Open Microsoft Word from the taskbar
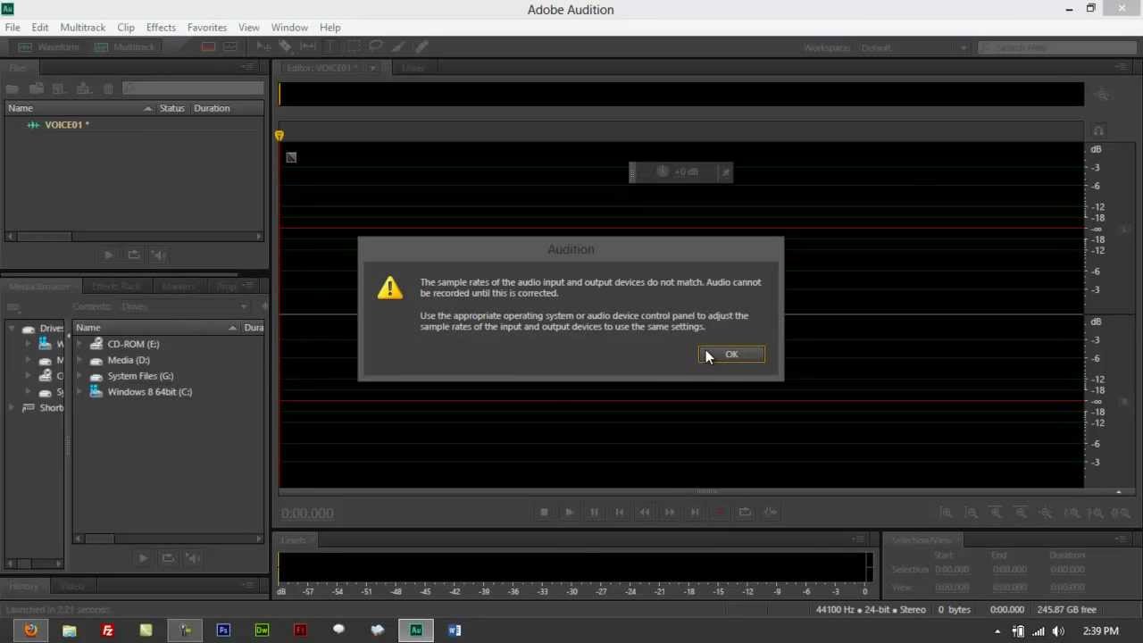Viewport: 1143px width, 643px height. pos(455,630)
